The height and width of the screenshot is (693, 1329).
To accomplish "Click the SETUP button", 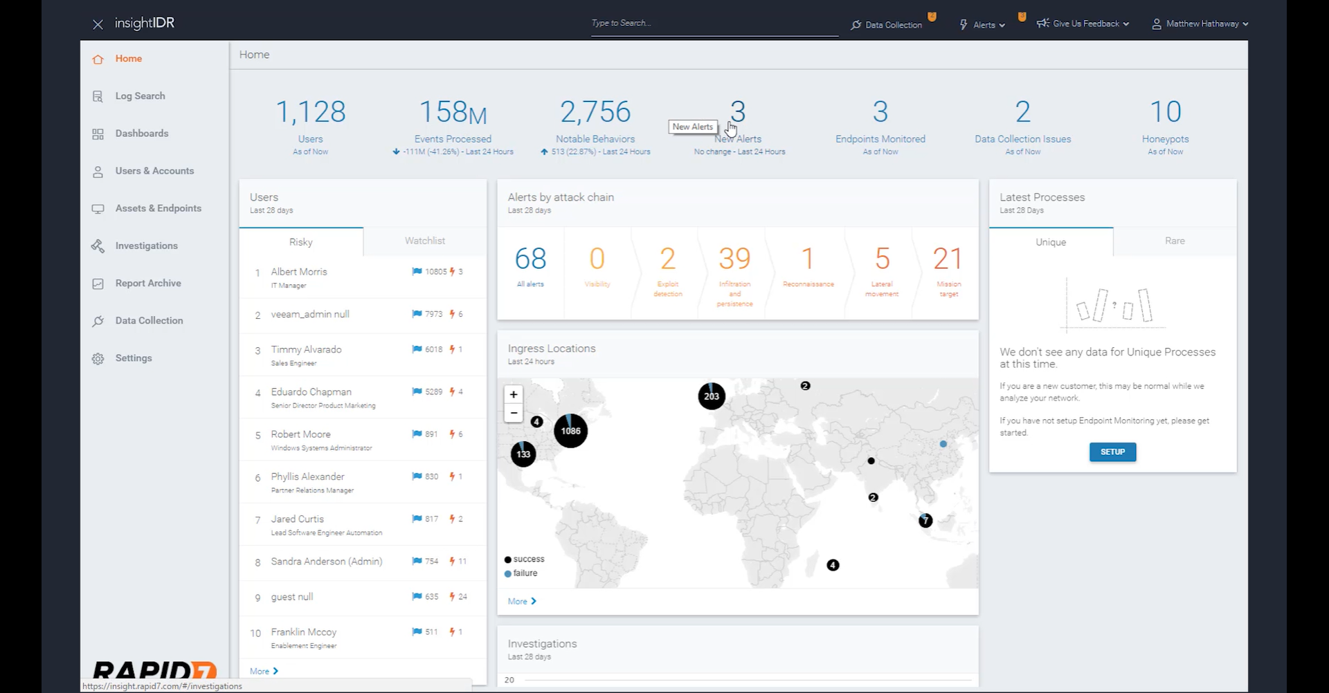I will point(1112,452).
